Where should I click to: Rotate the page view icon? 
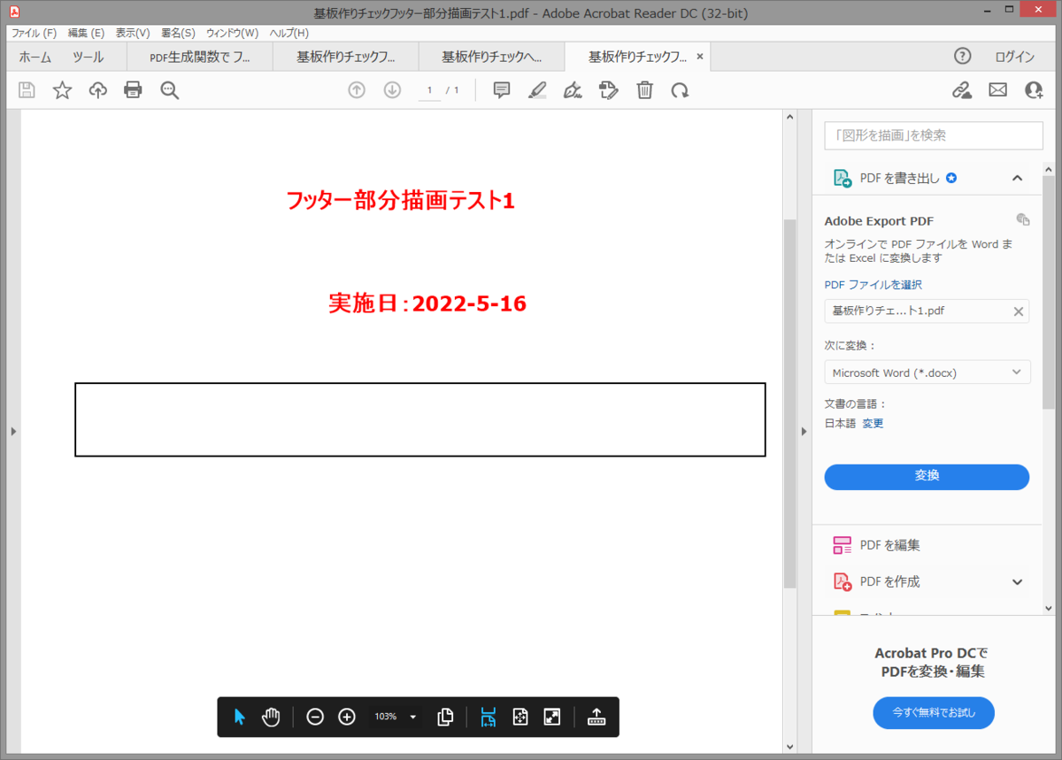(680, 90)
